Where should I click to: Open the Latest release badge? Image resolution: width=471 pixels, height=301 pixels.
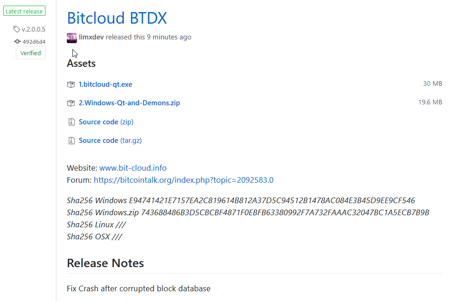point(24,11)
